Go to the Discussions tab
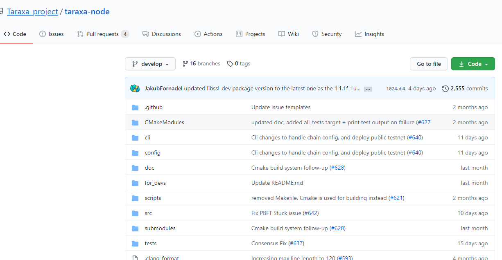This screenshot has width=502, height=260. 162,34
